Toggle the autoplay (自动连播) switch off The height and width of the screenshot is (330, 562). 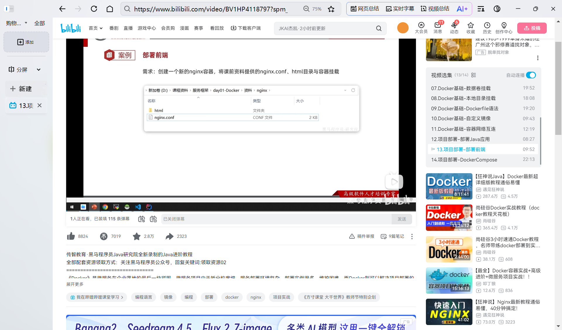pyautogui.click(x=531, y=75)
